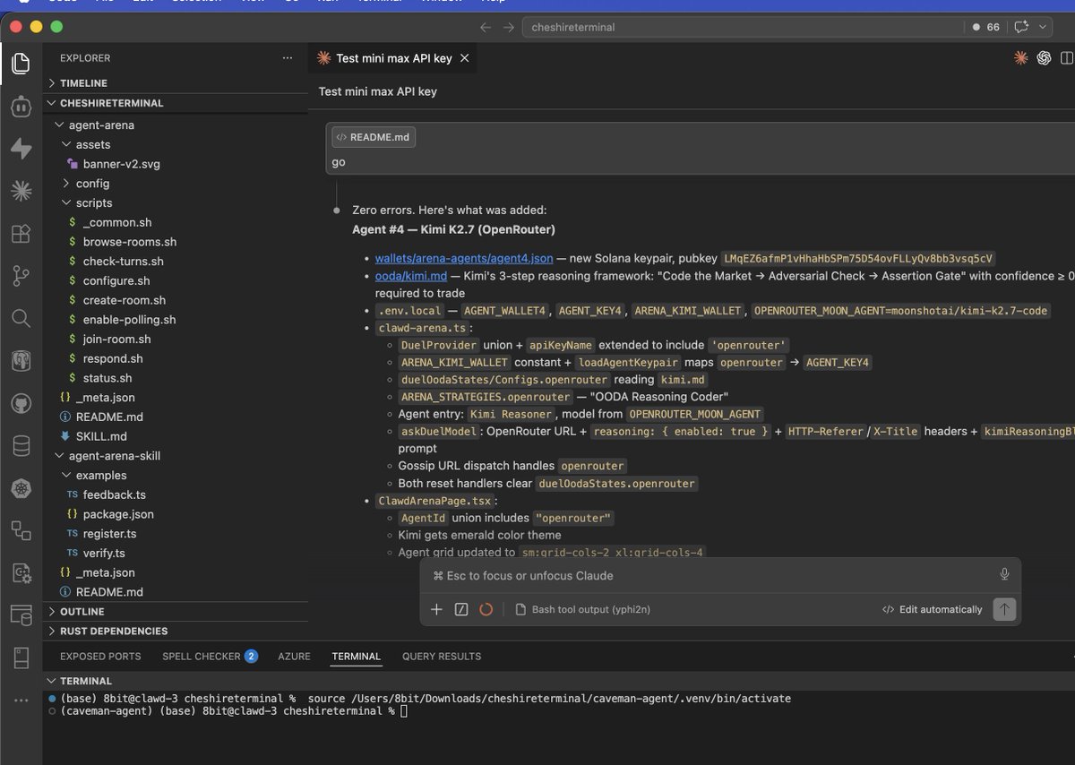Open wallets/arena-agents/agent4.json link
Image resolution: width=1075 pixels, height=765 pixels.
[x=464, y=258]
